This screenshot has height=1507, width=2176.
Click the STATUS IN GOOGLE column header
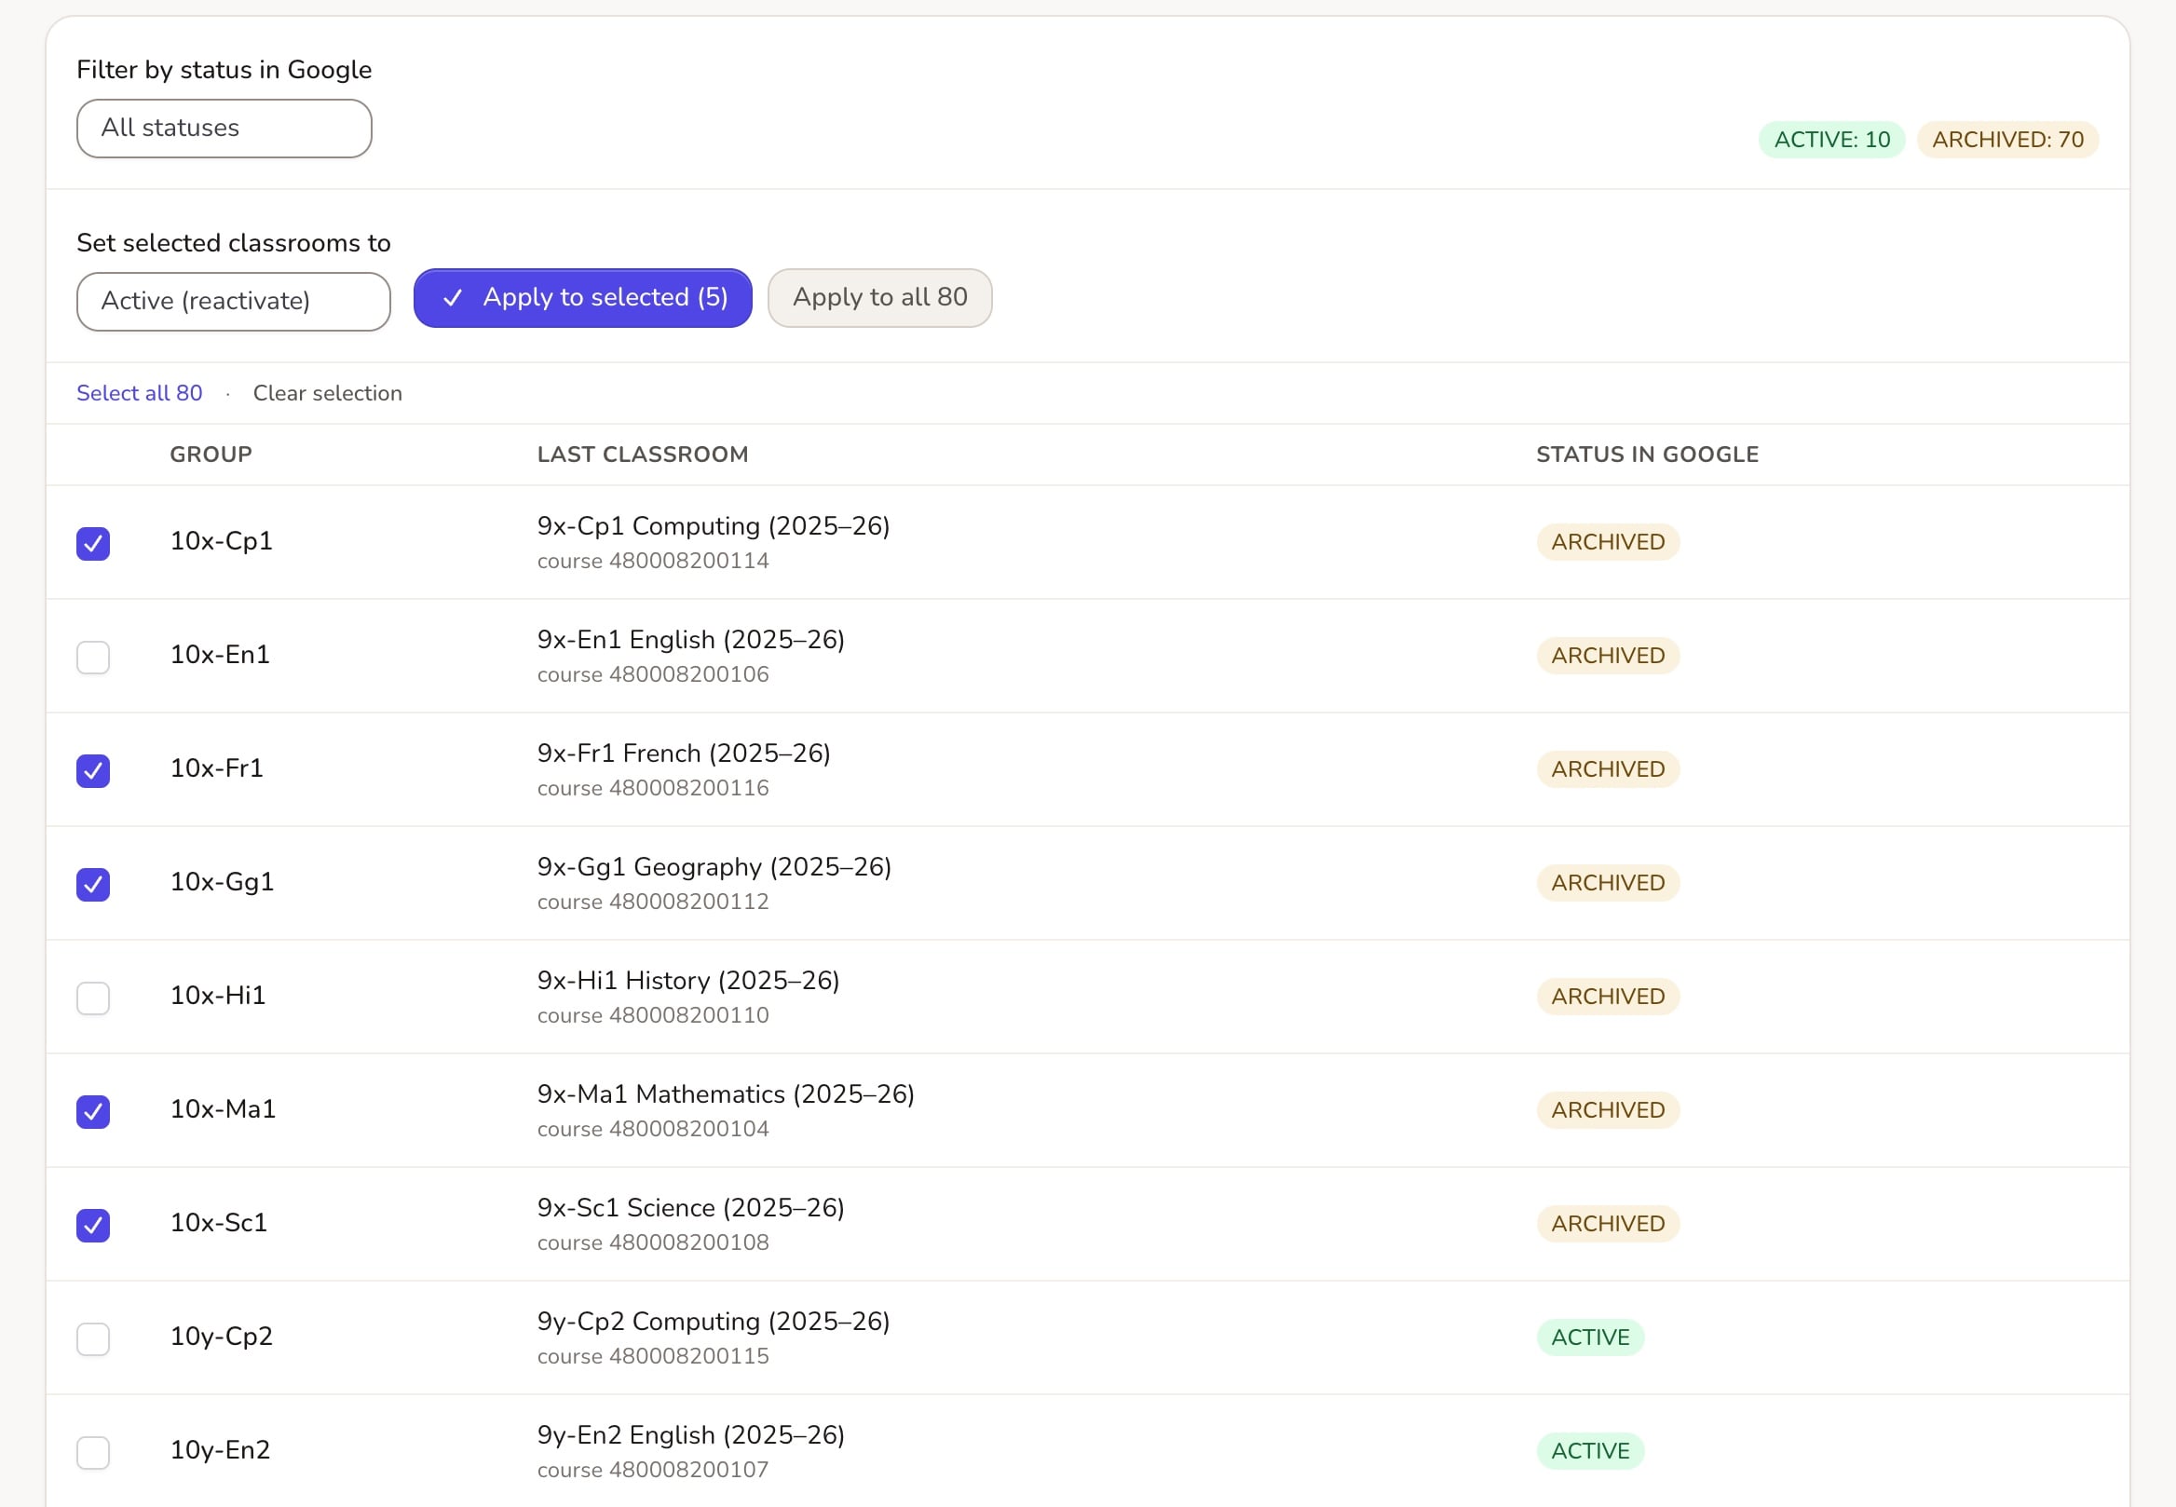1647,455
